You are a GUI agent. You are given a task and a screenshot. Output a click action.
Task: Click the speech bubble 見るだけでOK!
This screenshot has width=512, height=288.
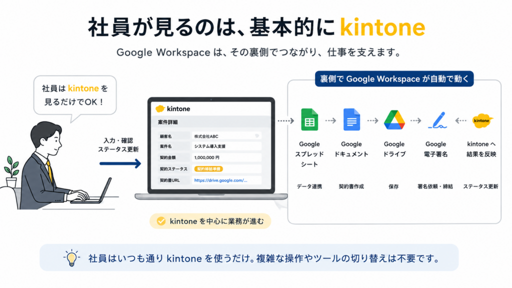75,95
